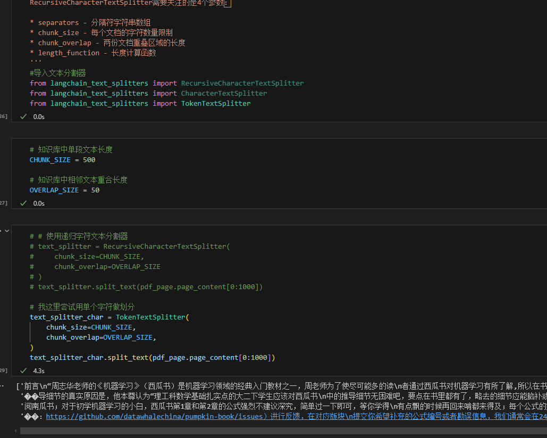Screen dimensions: 547x438
Task: Click commented text_splitter.split_text line
Action: coord(146,287)
